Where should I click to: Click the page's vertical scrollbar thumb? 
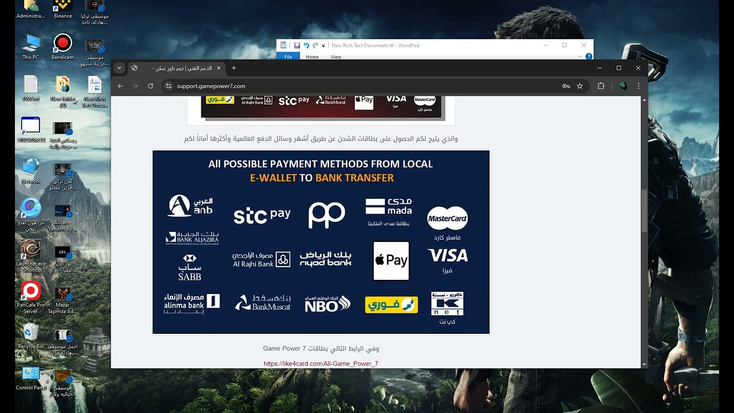644,211
